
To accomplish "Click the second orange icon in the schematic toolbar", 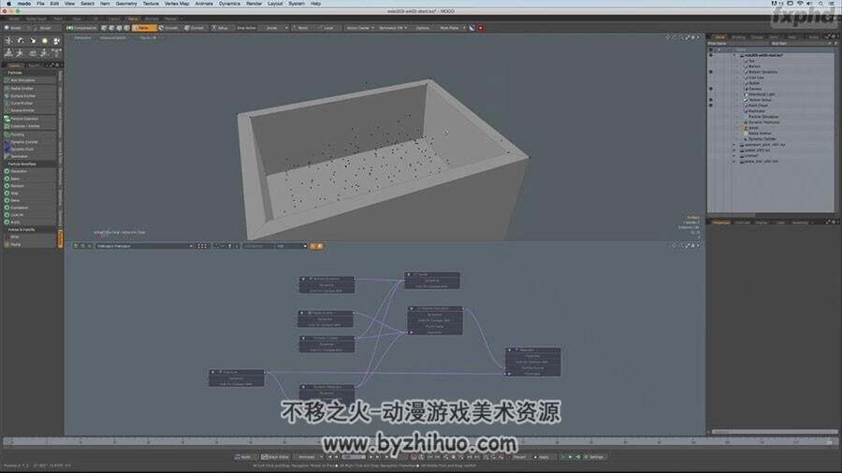I will tap(320, 246).
